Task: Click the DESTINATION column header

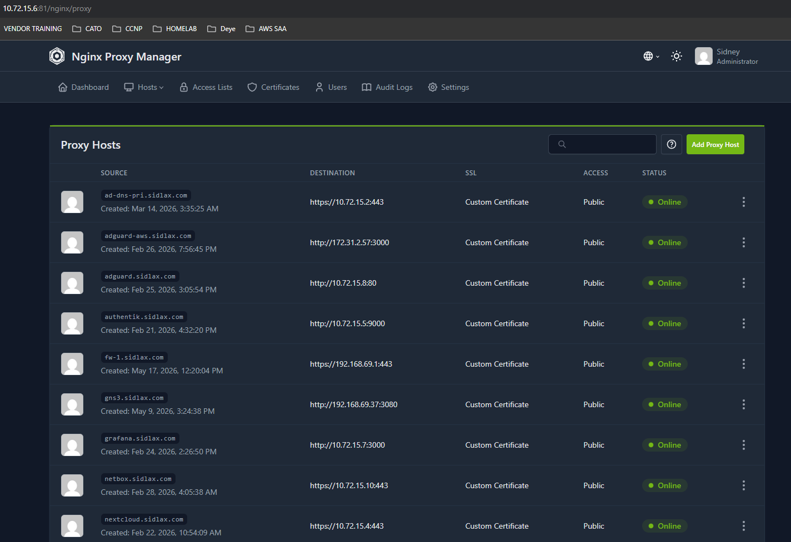Action: pyautogui.click(x=332, y=173)
